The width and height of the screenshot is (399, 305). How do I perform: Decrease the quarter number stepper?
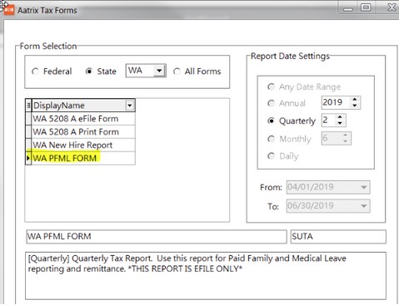340,123
